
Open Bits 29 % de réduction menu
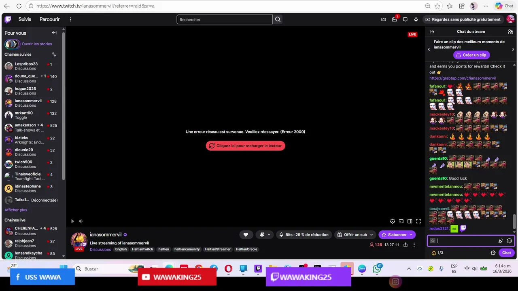(304, 234)
